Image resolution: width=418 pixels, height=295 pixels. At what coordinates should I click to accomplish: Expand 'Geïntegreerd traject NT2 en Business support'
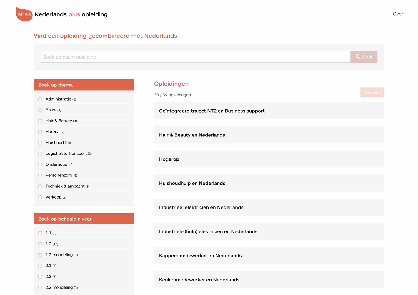click(x=269, y=111)
